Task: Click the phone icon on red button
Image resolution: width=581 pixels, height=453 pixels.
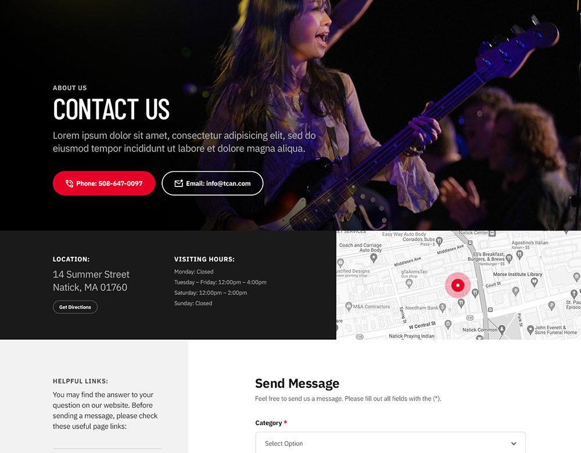Action: 69,184
